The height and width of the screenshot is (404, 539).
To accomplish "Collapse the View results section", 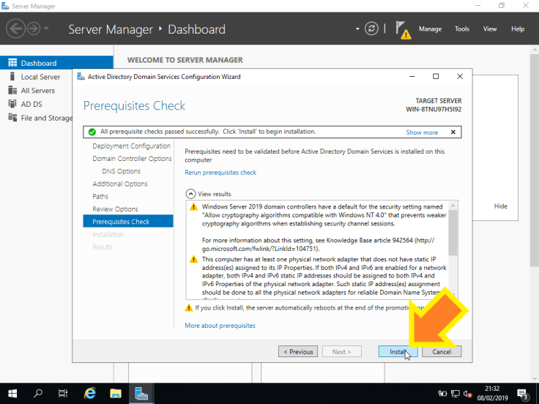I will (x=191, y=194).
